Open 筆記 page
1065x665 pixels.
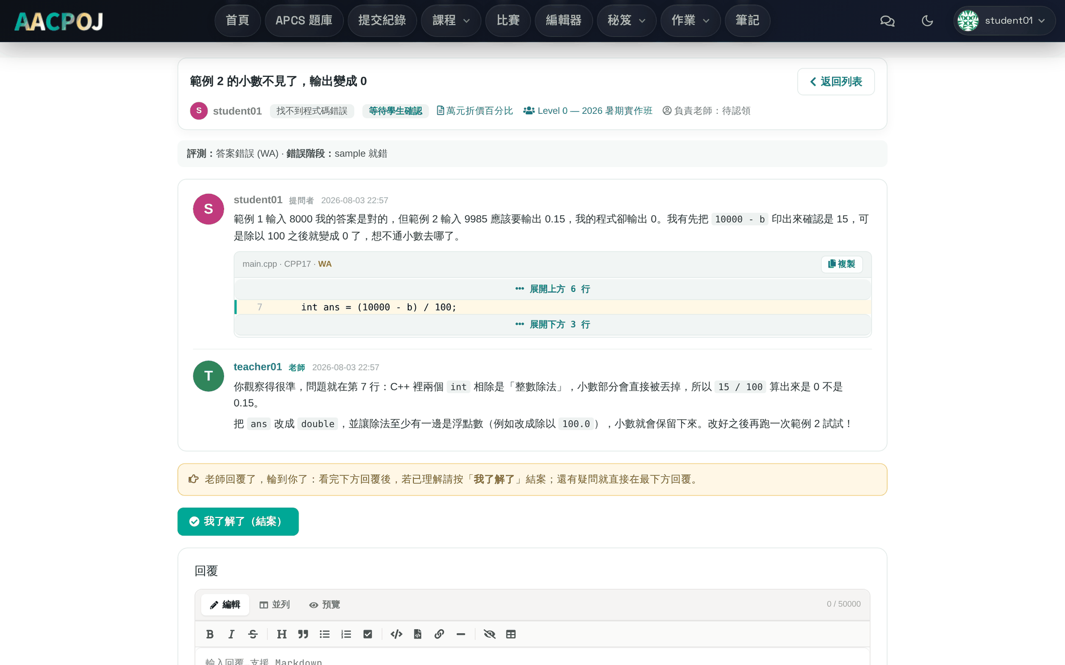click(747, 21)
